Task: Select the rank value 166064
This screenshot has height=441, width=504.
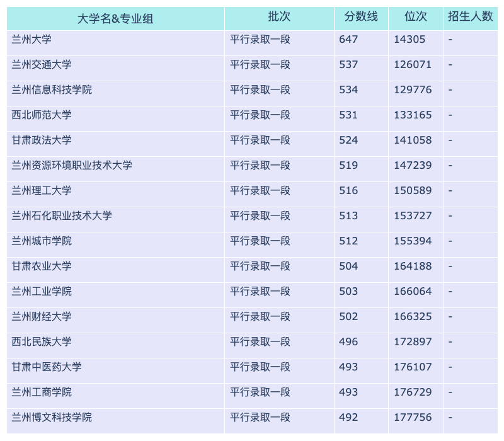Action: click(413, 291)
